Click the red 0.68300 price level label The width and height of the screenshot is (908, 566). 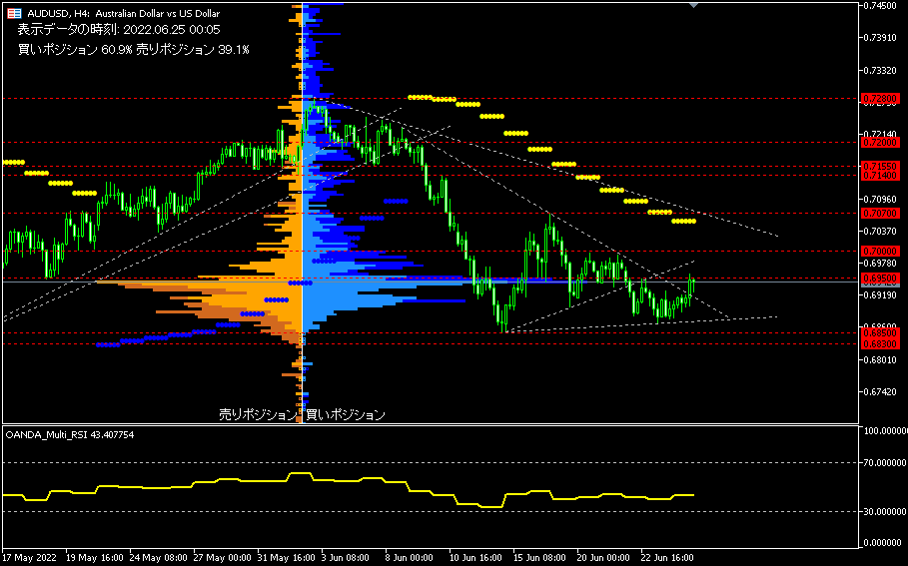coord(880,344)
